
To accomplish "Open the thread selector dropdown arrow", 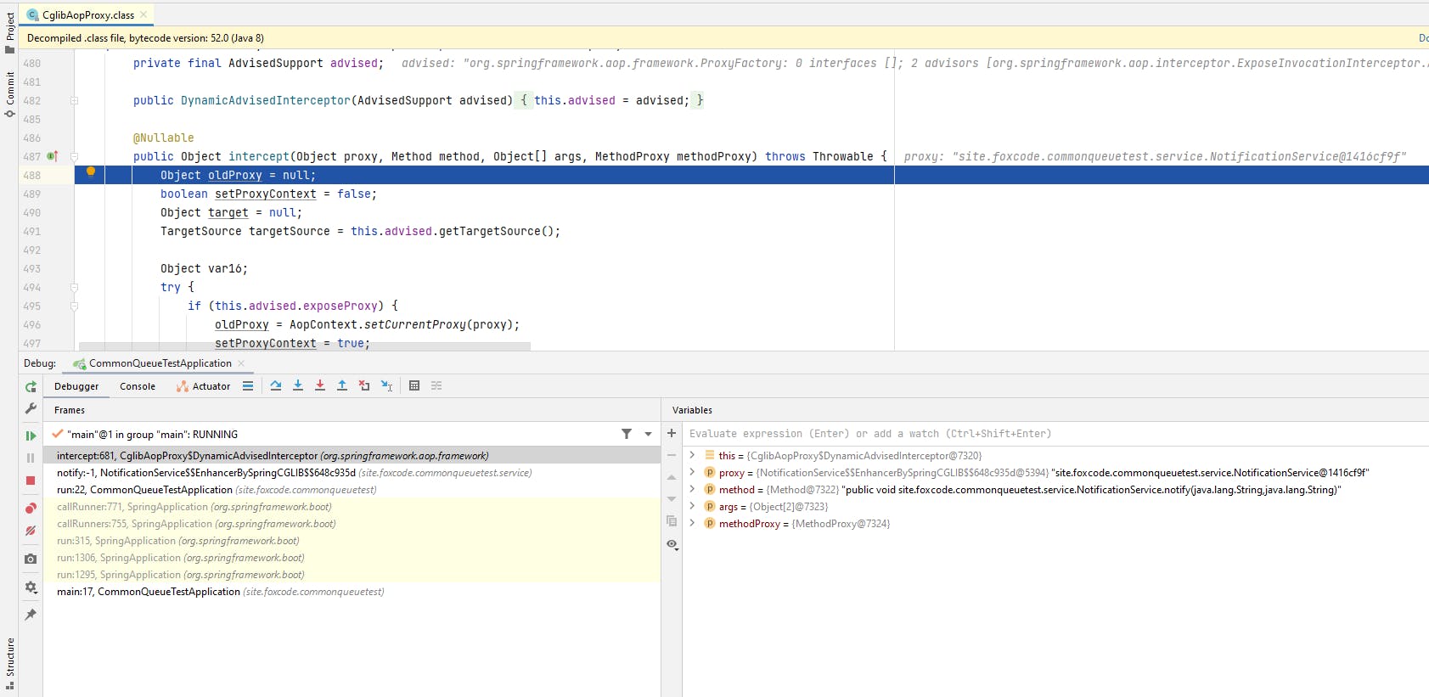I will click(x=649, y=434).
